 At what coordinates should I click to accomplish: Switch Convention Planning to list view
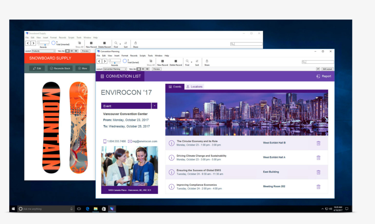coord(143,69)
